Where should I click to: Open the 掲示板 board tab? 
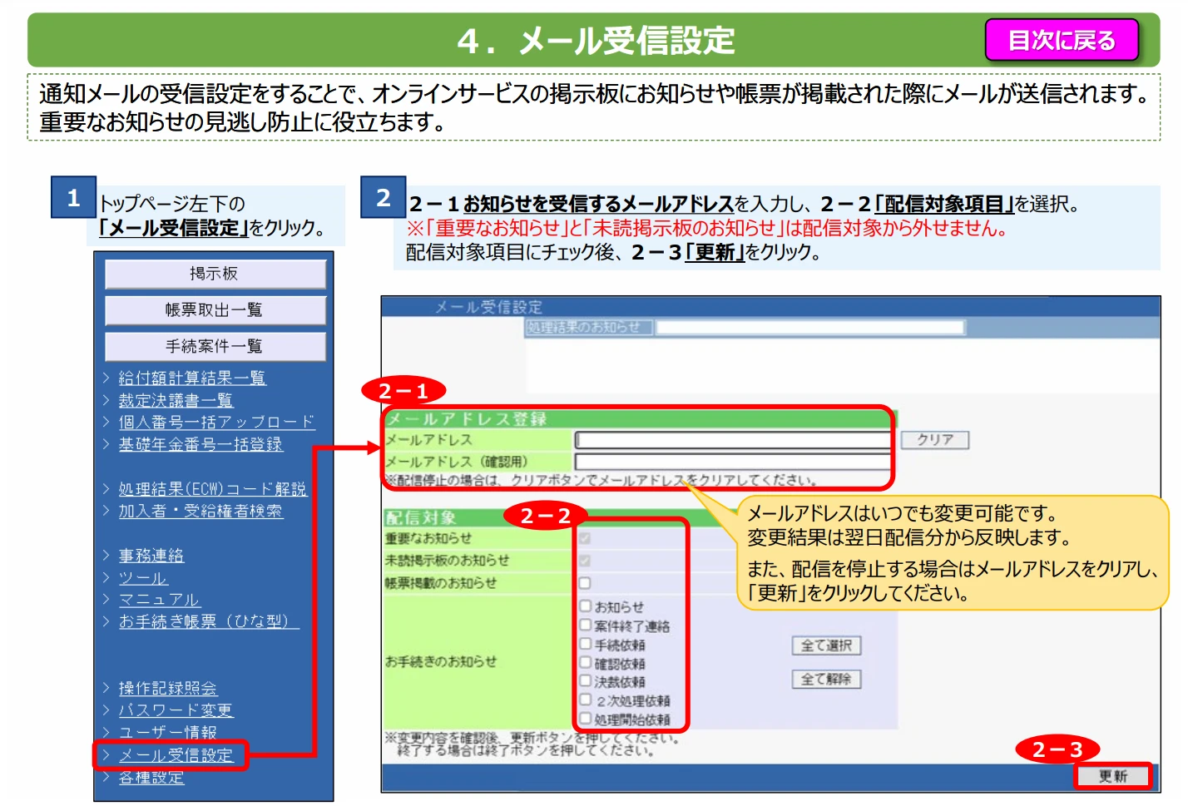click(212, 274)
